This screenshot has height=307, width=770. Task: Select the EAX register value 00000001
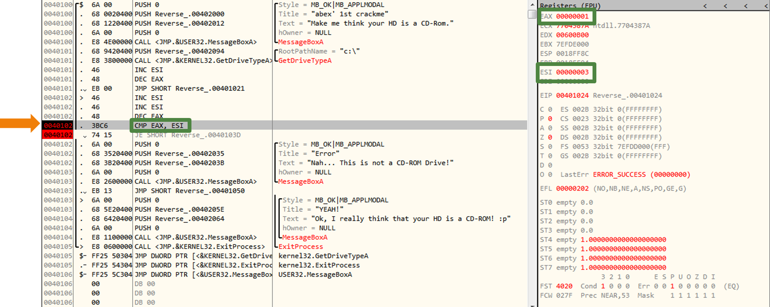coord(572,16)
